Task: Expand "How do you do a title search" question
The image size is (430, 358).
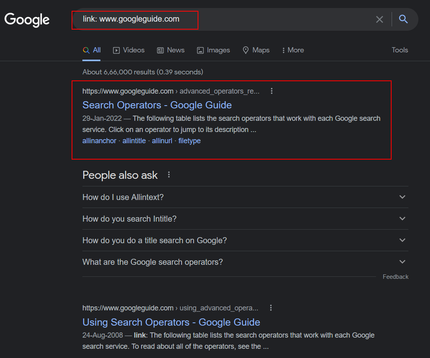Action: [x=245, y=240]
